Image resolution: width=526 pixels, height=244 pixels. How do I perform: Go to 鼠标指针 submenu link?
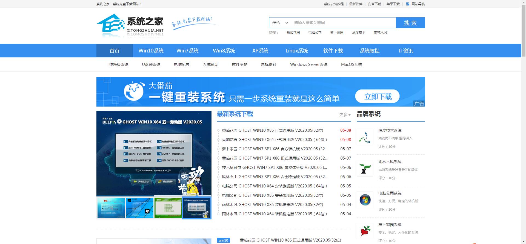(269, 64)
